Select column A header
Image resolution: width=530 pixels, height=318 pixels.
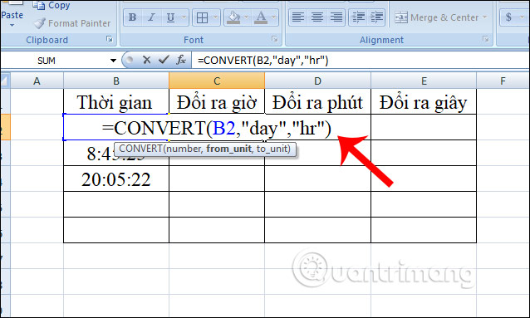click(37, 81)
